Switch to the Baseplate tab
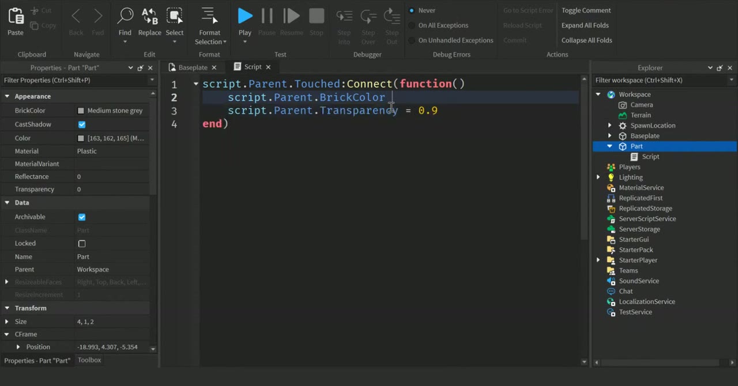The width and height of the screenshot is (738, 386). tap(193, 67)
